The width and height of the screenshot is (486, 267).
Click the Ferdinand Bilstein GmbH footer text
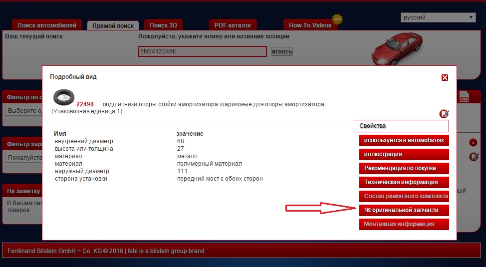click(x=106, y=251)
